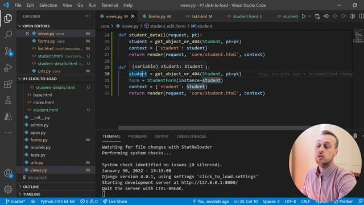
Task: Open the File menu
Action: (x=18, y=5)
